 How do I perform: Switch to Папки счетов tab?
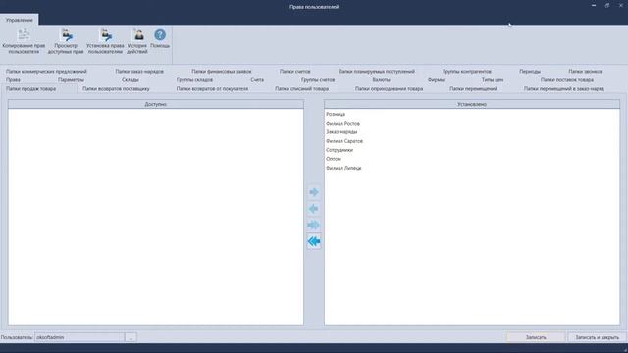point(294,72)
